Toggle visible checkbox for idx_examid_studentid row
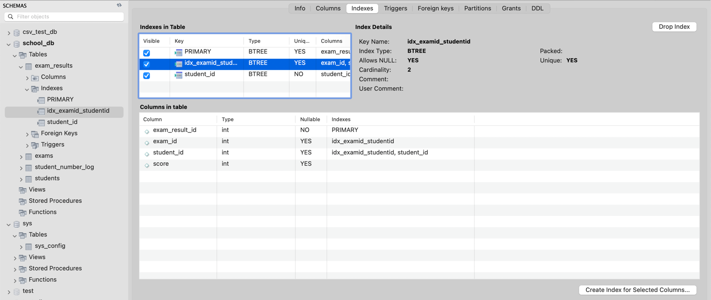This screenshot has width=711, height=300. point(147,64)
